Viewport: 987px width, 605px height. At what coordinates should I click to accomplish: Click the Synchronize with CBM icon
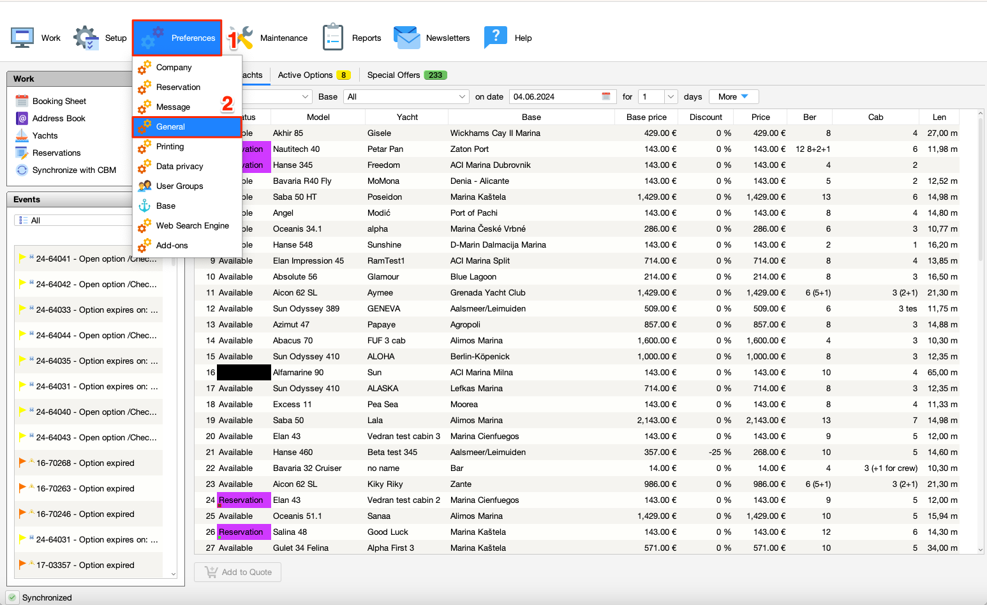22,170
